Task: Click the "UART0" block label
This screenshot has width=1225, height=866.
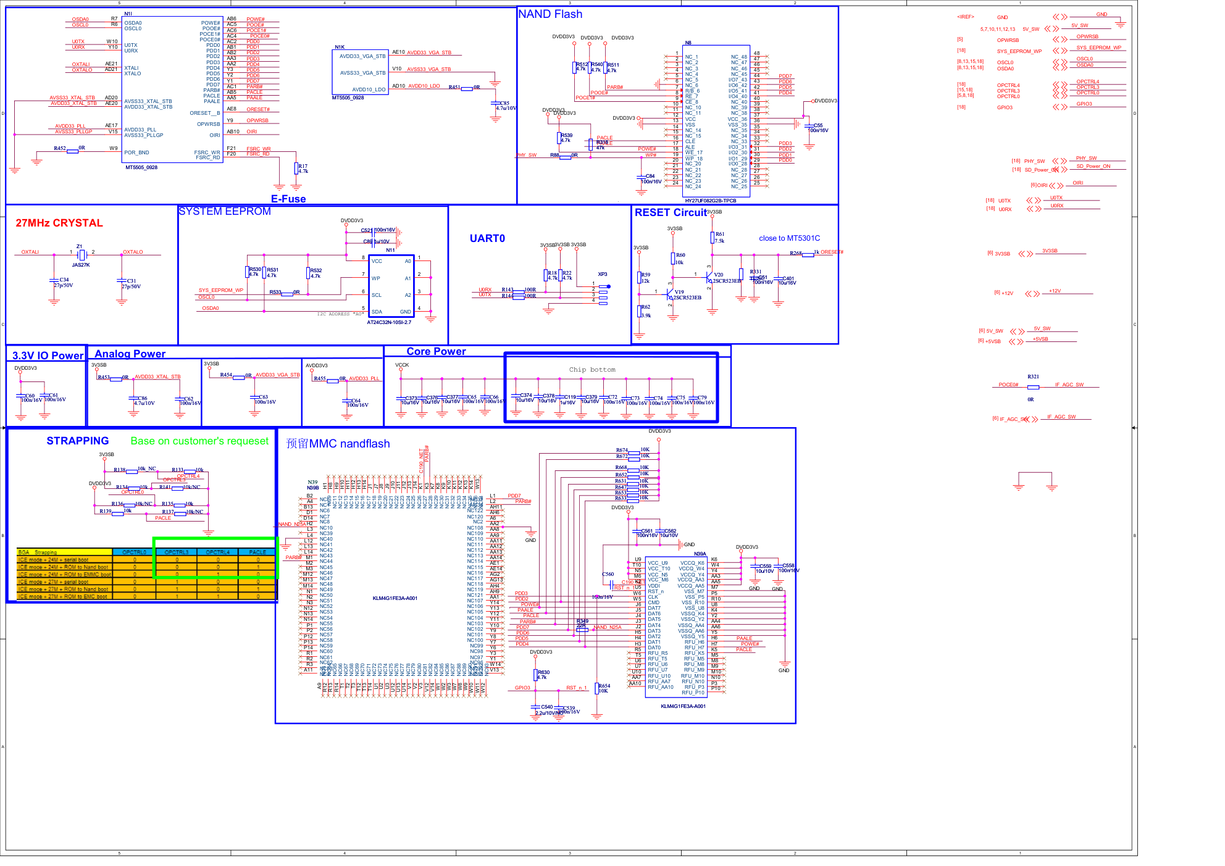Action: point(487,238)
